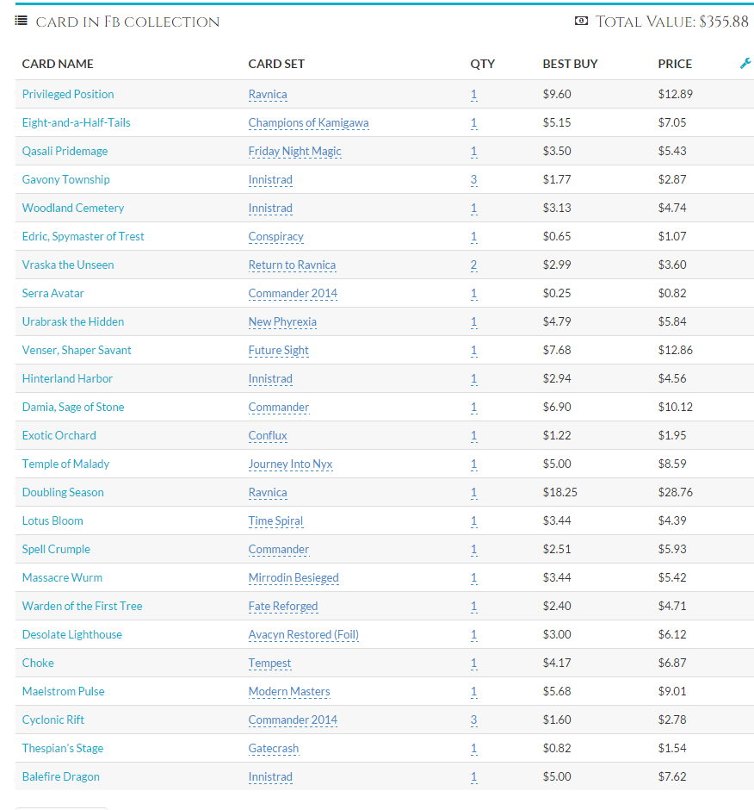Edit quantity 1 for Privileged Position
This screenshot has width=754, height=810.
coord(473,95)
